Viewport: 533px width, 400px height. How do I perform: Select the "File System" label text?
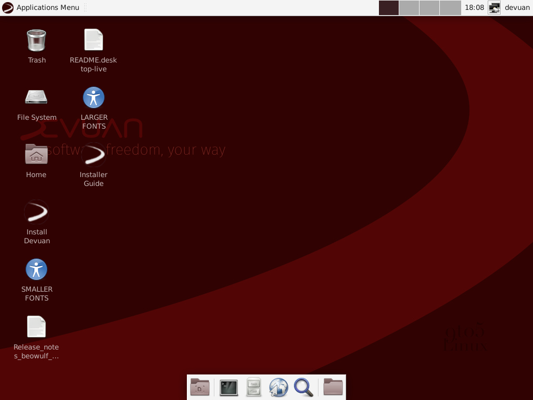coord(37,117)
